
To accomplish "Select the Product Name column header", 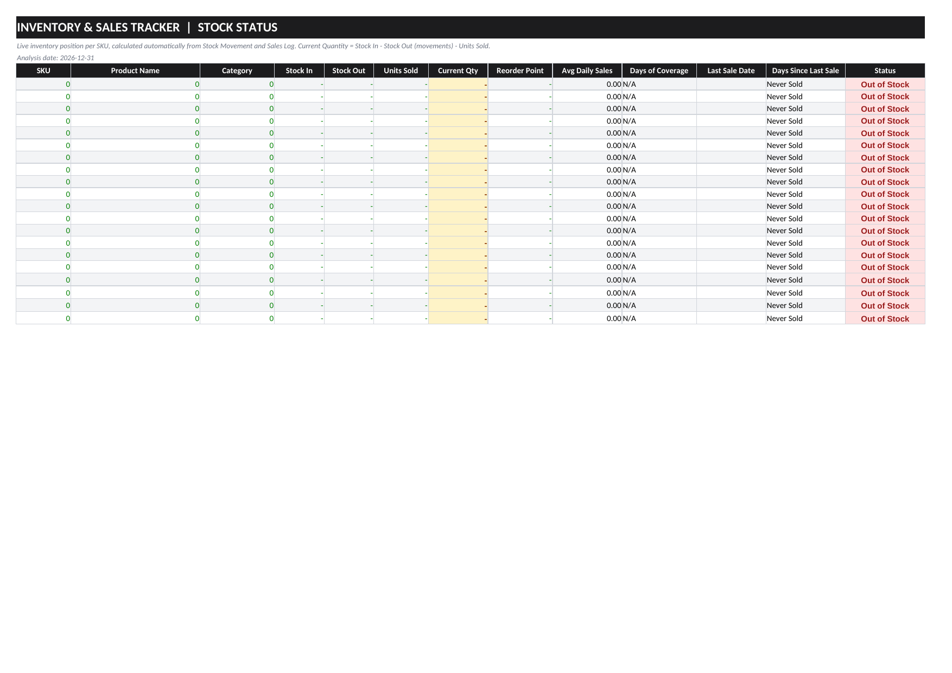I will (135, 70).
